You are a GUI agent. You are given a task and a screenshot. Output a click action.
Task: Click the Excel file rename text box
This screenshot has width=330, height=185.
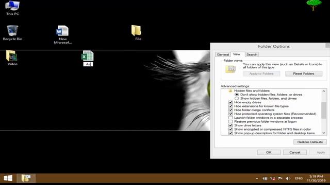(88, 64)
